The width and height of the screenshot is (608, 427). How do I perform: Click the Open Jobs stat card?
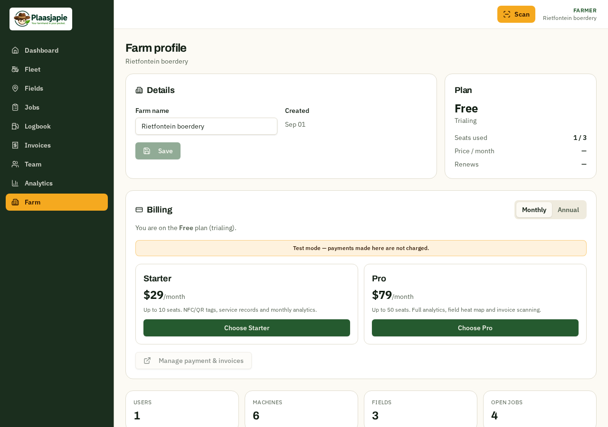coord(540,409)
